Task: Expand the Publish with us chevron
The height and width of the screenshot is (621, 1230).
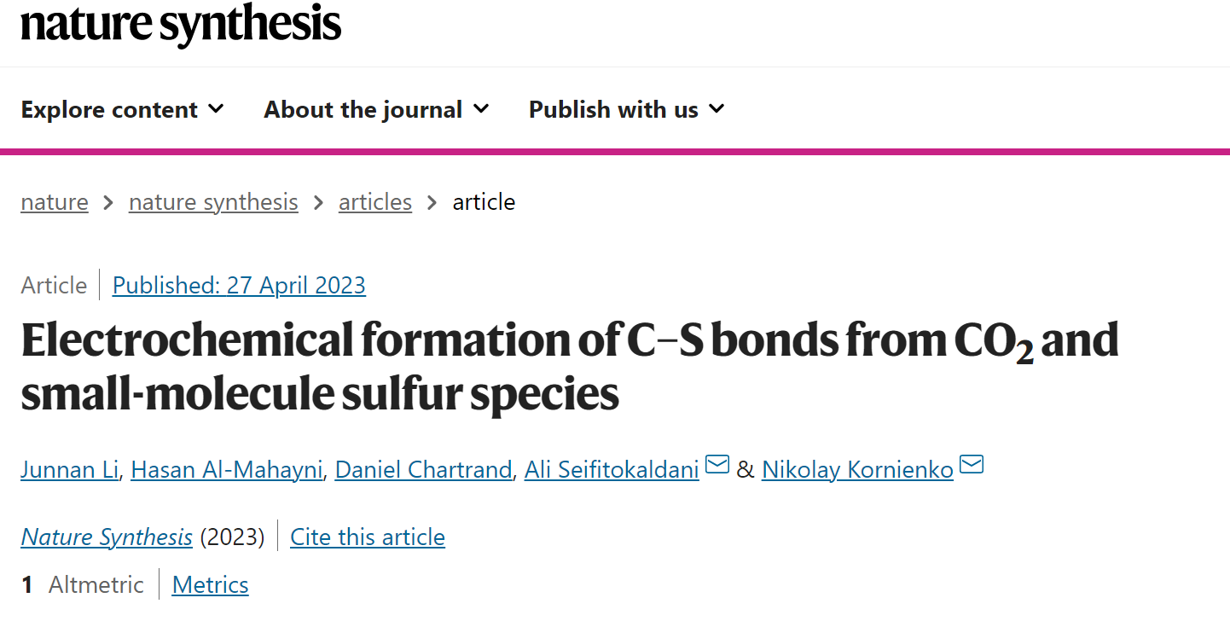Action: pos(717,109)
